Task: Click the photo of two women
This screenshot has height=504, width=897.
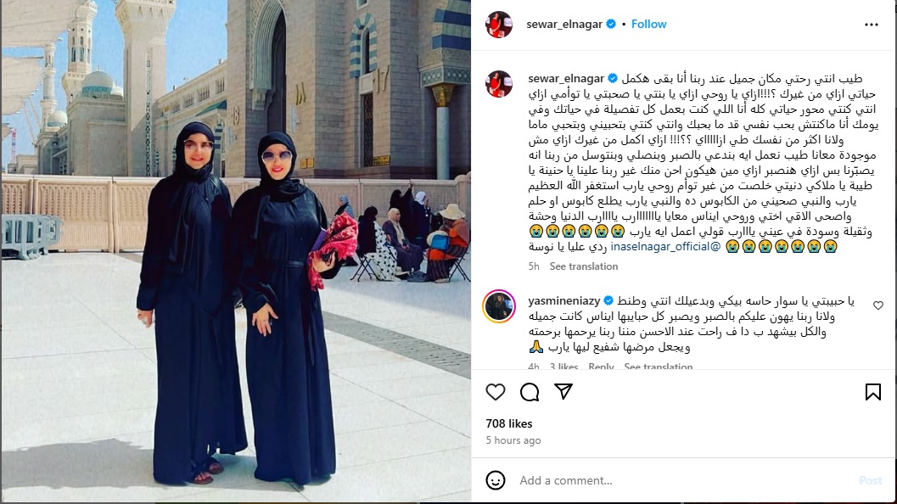Action: [236, 251]
